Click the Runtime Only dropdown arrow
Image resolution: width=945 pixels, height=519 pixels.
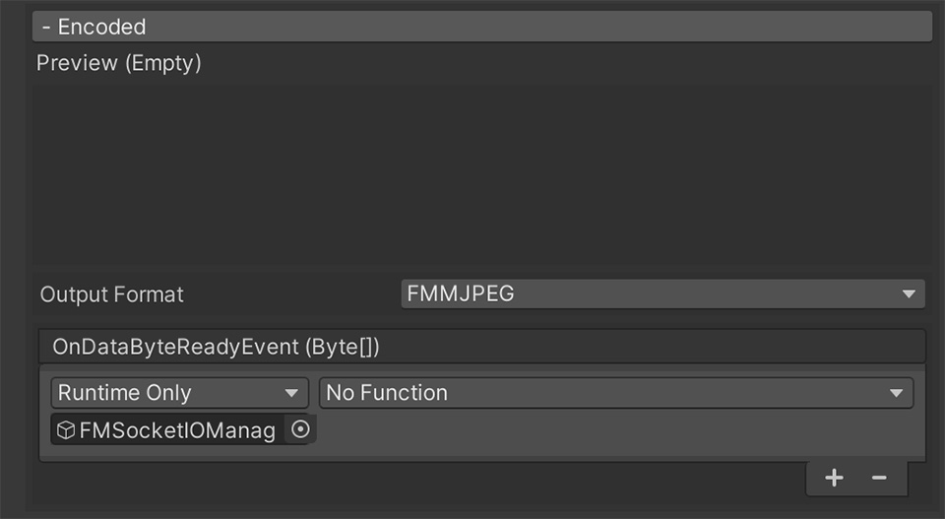tap(291, 393)
